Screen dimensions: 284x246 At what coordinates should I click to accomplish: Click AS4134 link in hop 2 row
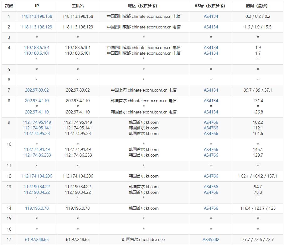click(211, 27)
